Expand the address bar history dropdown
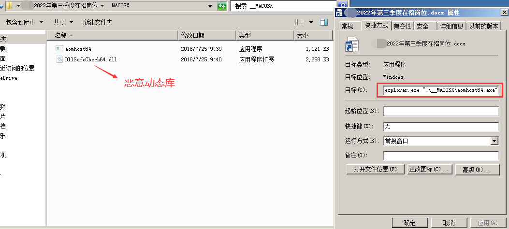 click(x=210, y=6)
